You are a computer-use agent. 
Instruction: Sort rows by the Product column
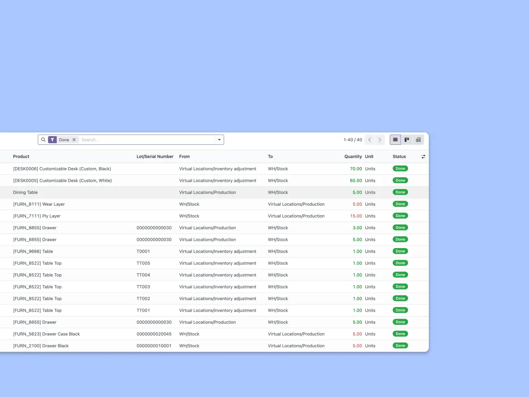pos(21,157)
